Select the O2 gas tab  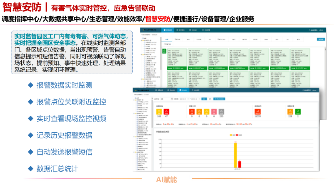click(x=210, y=39)
